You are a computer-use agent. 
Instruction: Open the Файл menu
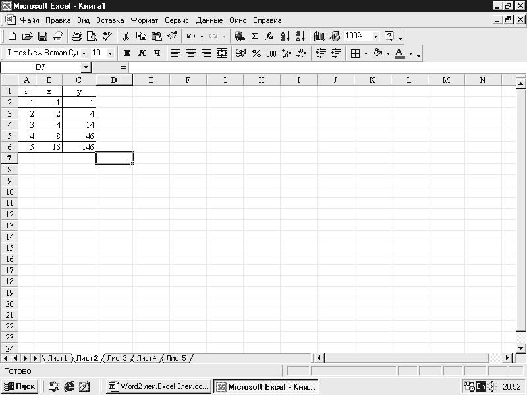pos(29,20)
